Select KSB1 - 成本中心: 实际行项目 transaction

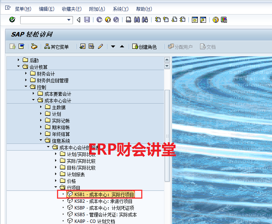(104, 195)
